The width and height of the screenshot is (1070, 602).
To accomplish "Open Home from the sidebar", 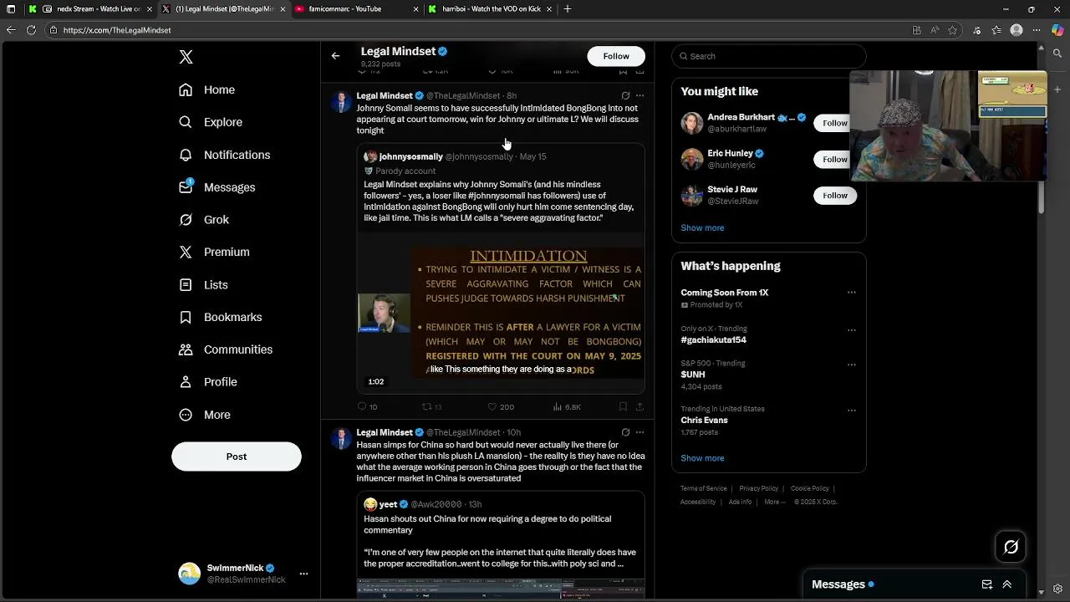I will point(207,89).
